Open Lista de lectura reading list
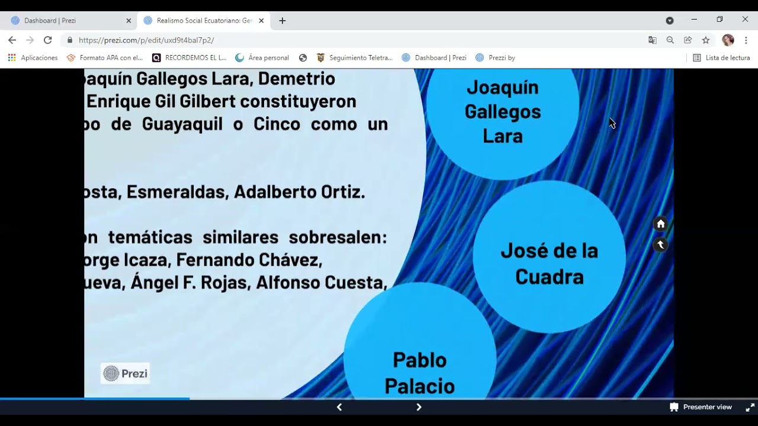Screen dimensions: 758x426 (721, 58)
